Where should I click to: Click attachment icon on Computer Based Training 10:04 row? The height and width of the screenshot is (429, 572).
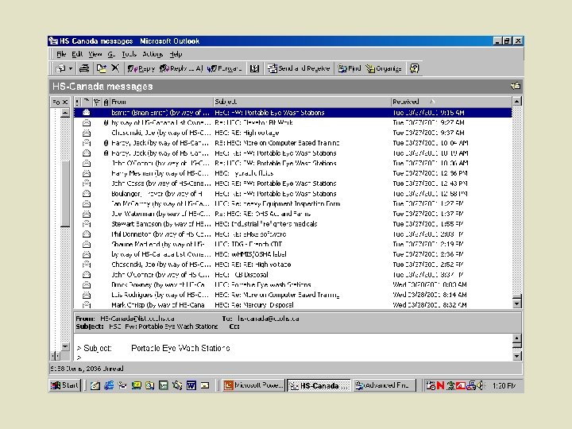(106, 143)
